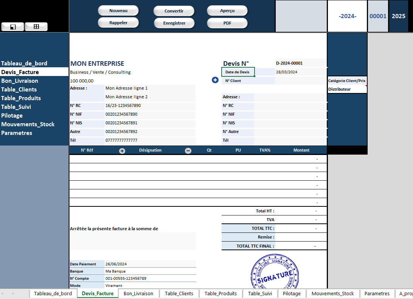The image size is (413, 299).
Task: Open Parametres in the left sidebar
Action: (x=17, y=133)
